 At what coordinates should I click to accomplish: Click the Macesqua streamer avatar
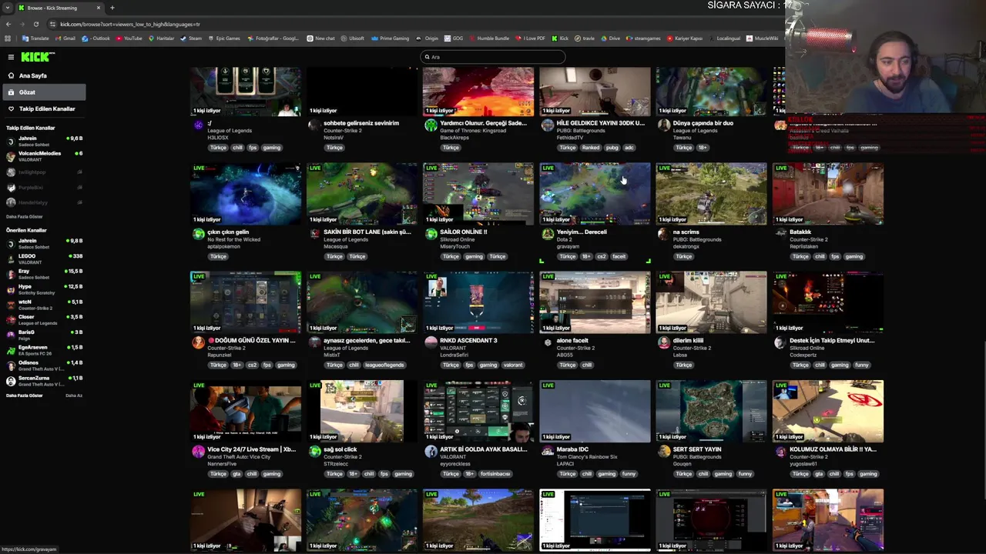315,234
